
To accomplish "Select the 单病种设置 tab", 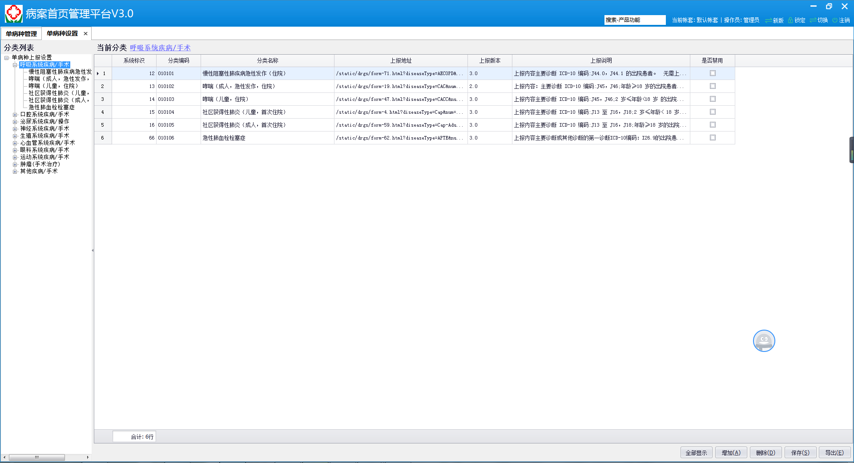I will coord(62,34).
